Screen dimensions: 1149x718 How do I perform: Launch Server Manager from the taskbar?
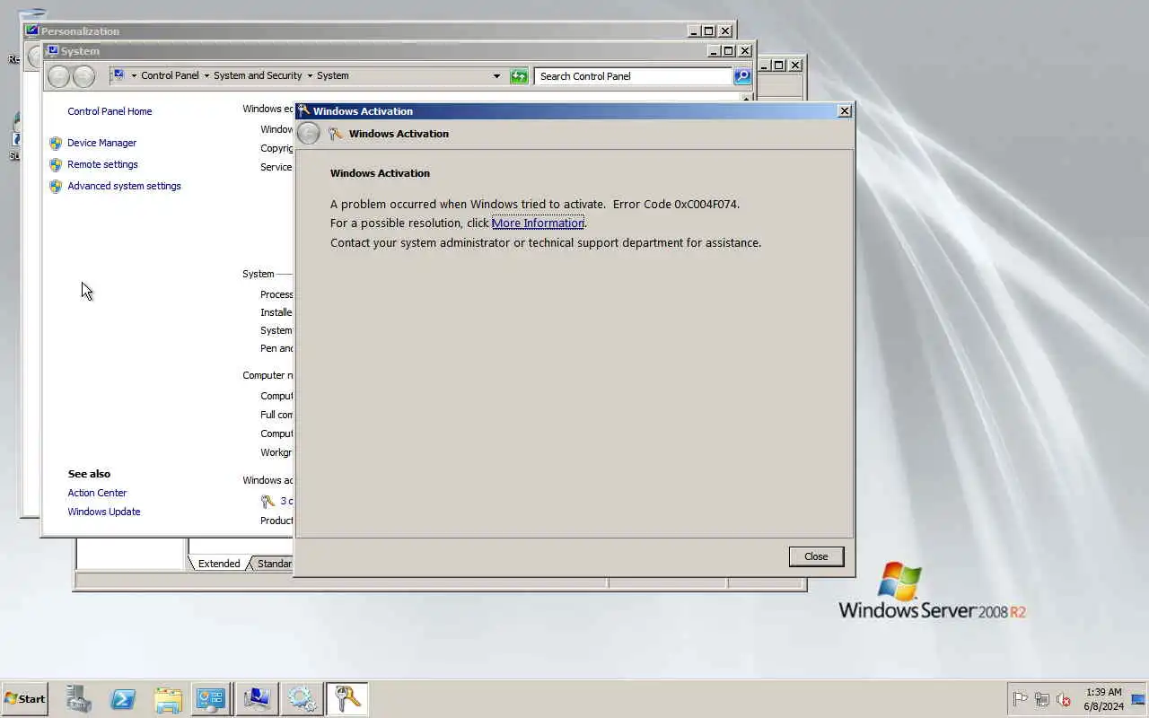[x=79, y=698]
